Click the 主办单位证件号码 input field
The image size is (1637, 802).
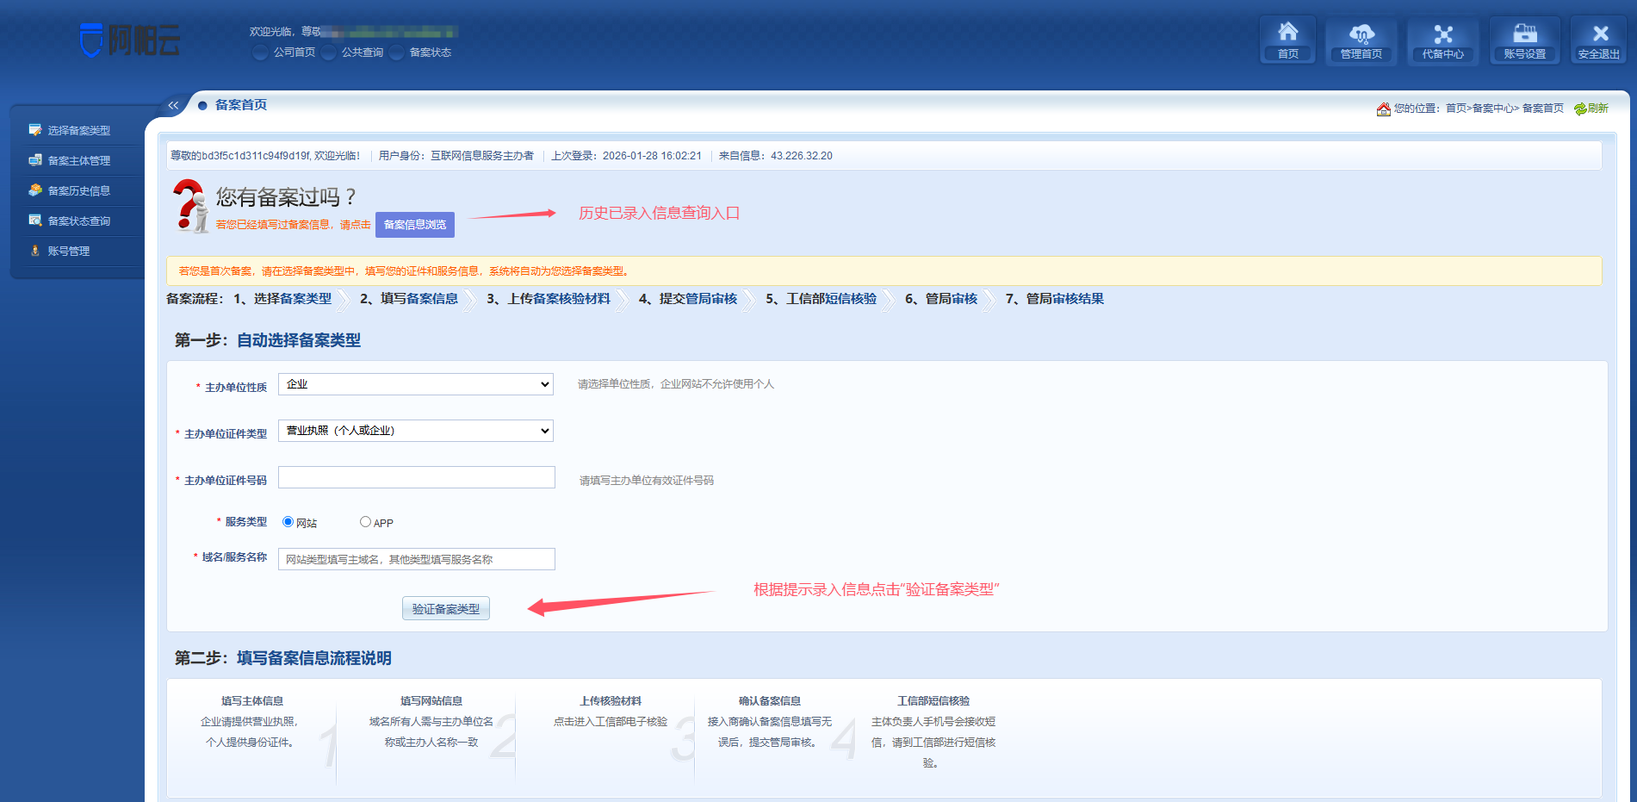(x=416, y=478)
